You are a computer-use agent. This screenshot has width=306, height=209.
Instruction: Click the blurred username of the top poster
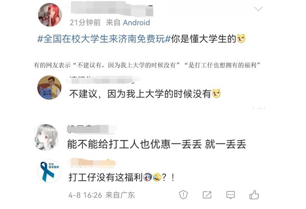(112, 8)
